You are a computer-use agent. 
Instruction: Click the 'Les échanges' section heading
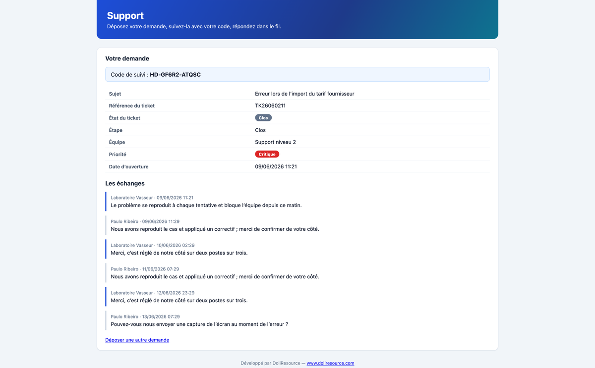[125, 183]
